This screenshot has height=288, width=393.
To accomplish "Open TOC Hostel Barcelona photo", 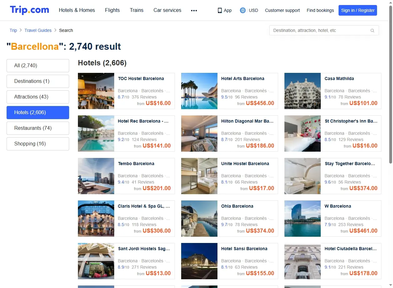I will click(96, 91).
